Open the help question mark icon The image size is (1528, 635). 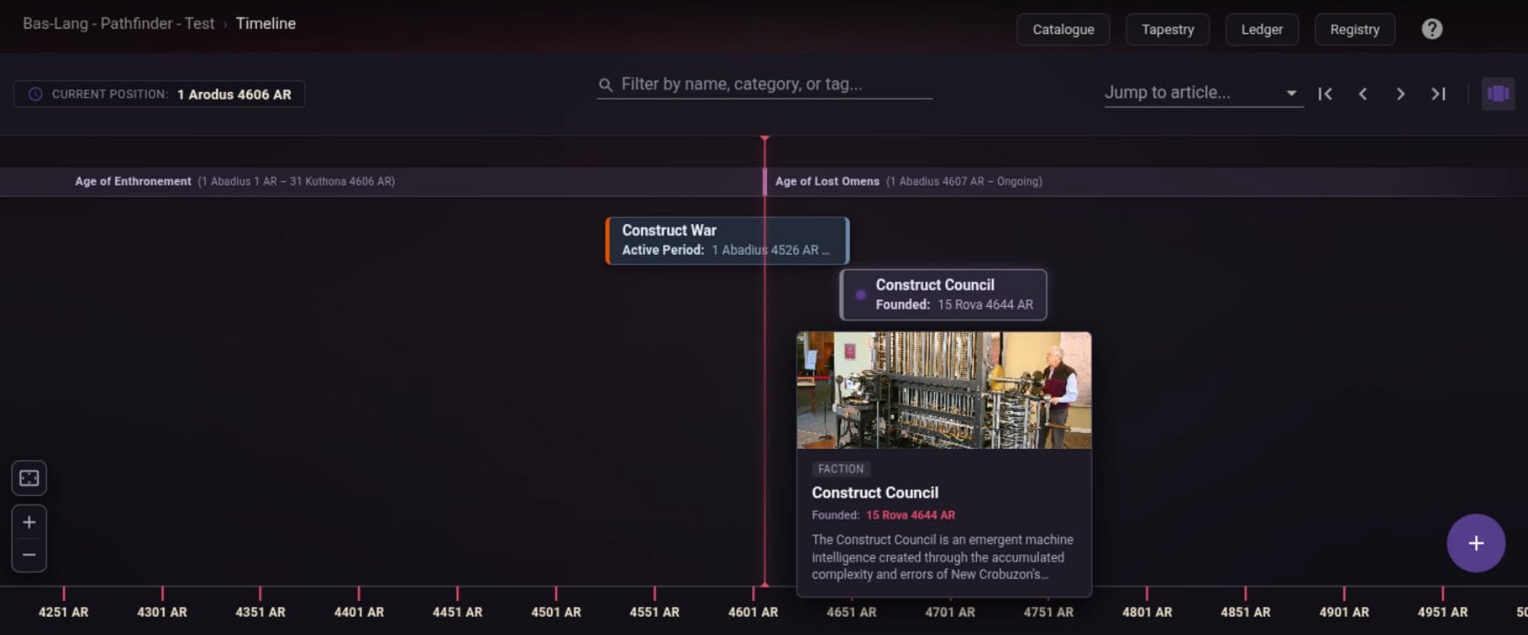click(x=1432, y=29)
